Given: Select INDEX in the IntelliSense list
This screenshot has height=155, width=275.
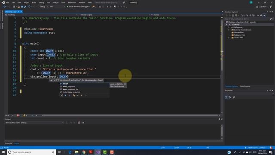Looking at the screenshot, I should point(84,84).
